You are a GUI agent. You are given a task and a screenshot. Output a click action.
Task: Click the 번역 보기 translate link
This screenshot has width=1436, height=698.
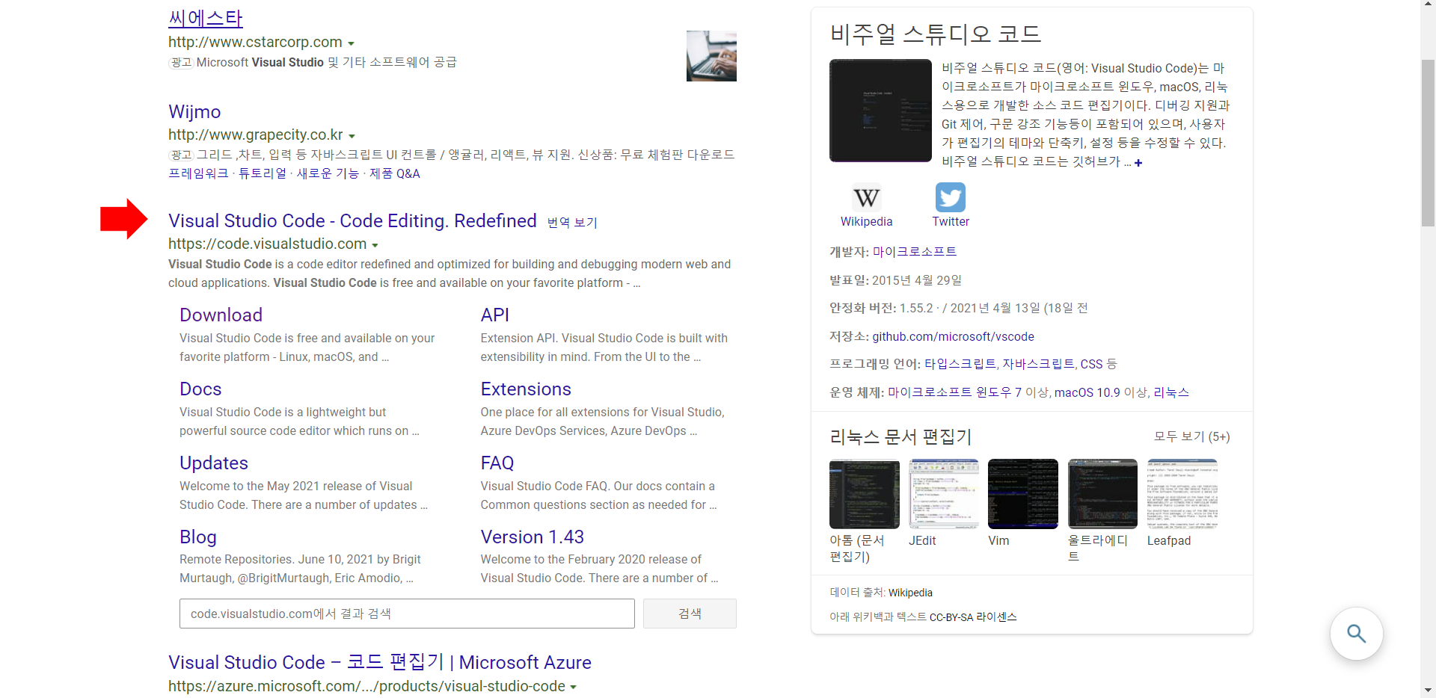(x=572, y=223)
